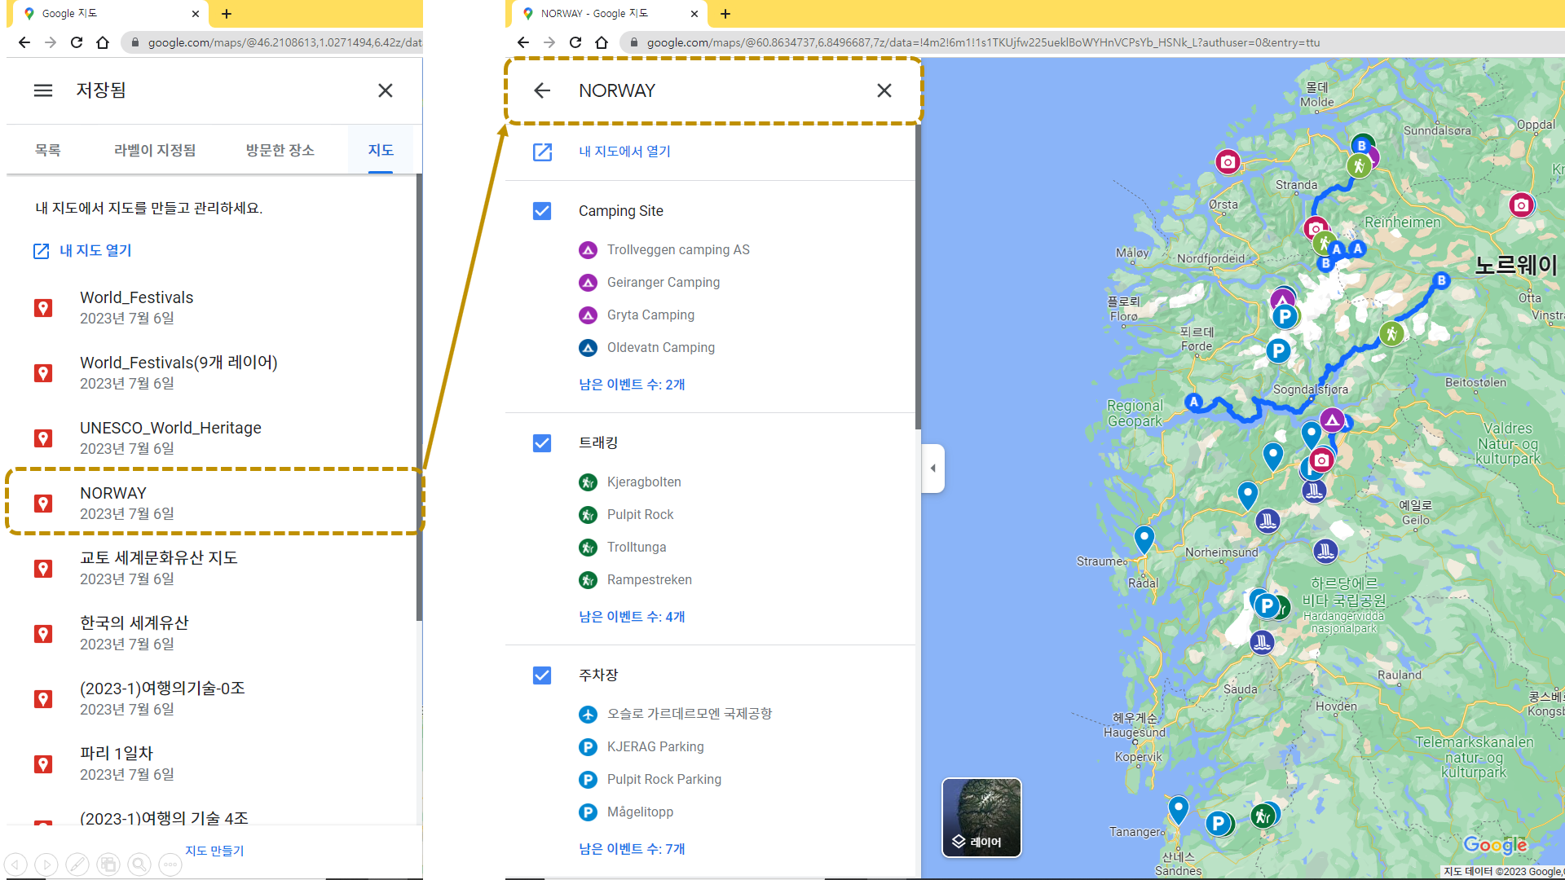Uncheck the Camping Site layer checkbox
Screen dimensions: 1565x880
(542, 211)
